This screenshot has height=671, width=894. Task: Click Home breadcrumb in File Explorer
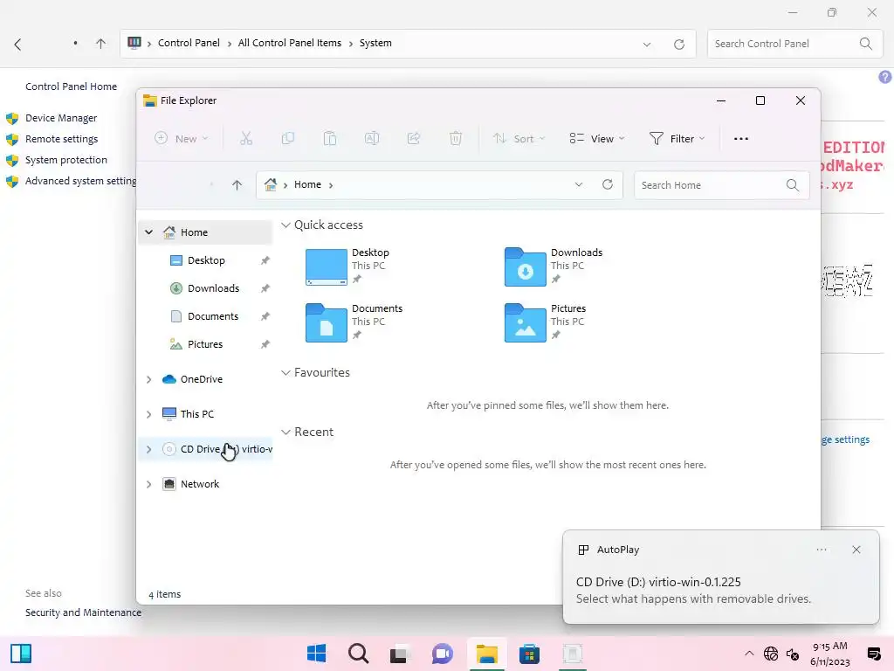click(307, 184)
